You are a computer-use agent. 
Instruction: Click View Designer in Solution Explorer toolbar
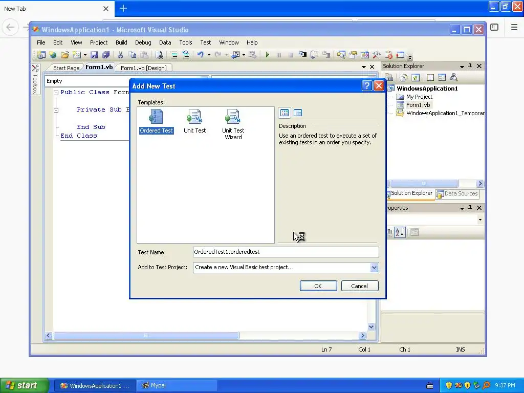(442, 78)
